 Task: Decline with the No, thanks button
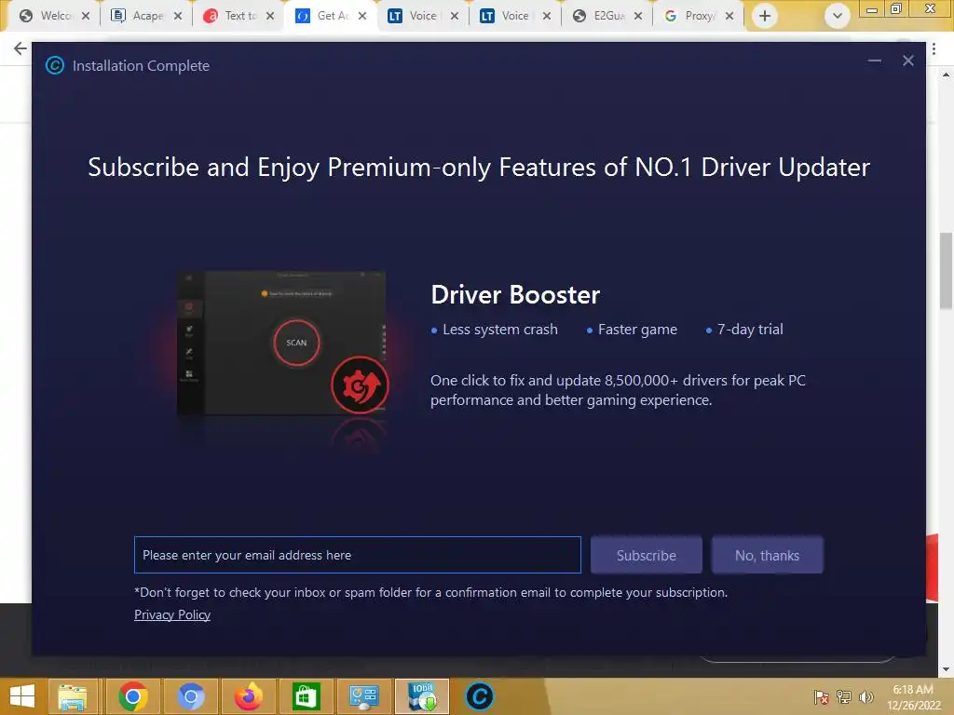click(x=768, y=555)
